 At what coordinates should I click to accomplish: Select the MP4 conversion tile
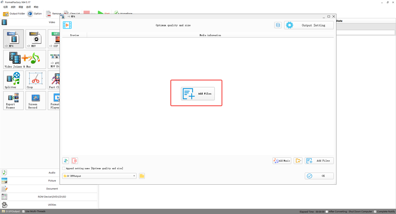coord(14,39)
